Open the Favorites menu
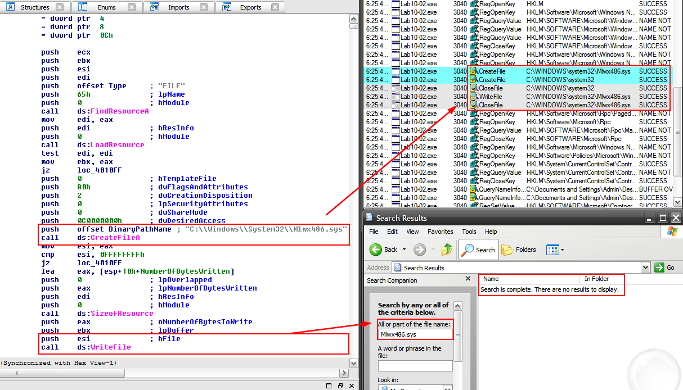Image resolution: width=683 pixels, height=390 pixels. (x=440, y=232)
